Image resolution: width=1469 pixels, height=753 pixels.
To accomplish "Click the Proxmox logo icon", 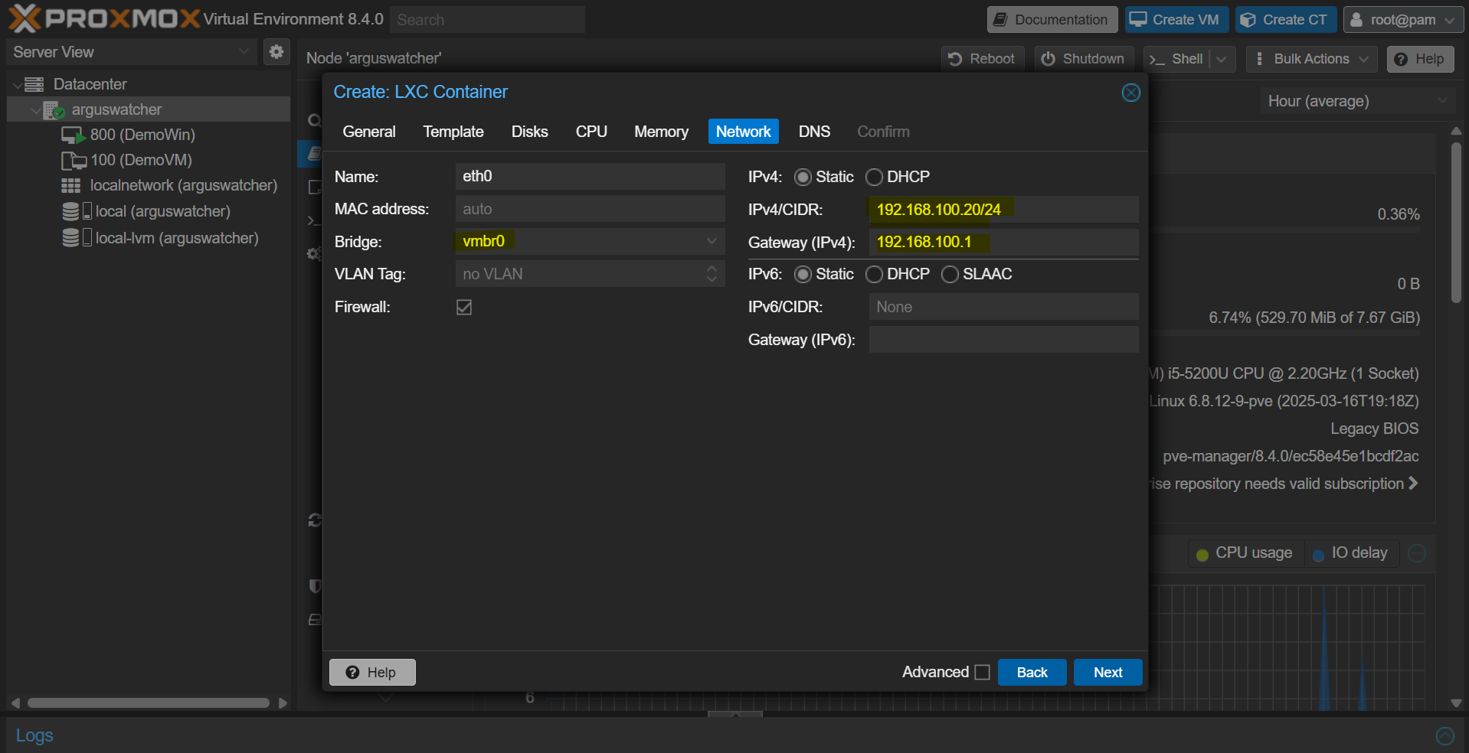I will [25, 18].
